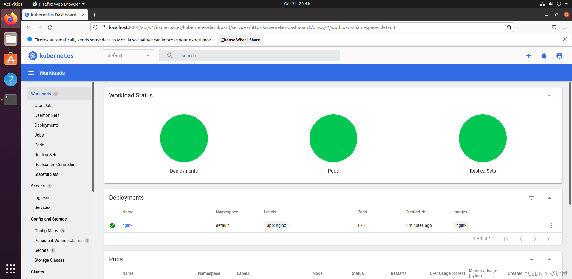Go to last Deployments page
The image size is (572, 279).
pos(549,239)
